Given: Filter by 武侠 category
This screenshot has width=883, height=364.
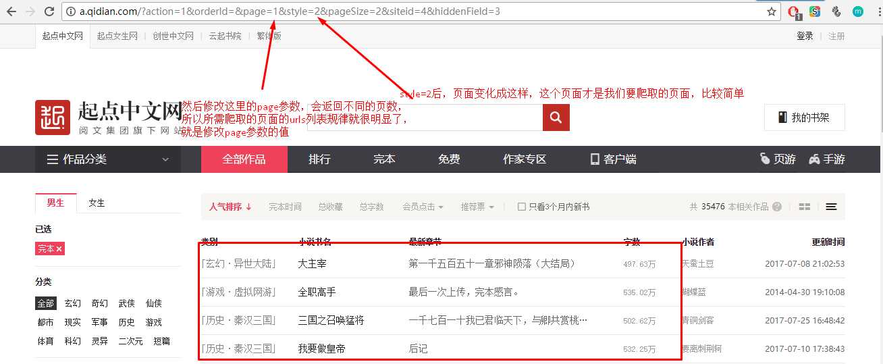Looking at the screenshot, I should pos(126,303).
